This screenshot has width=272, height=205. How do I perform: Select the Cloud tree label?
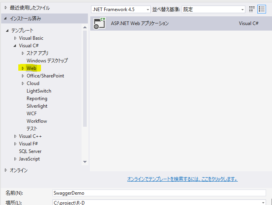point(33,83)
